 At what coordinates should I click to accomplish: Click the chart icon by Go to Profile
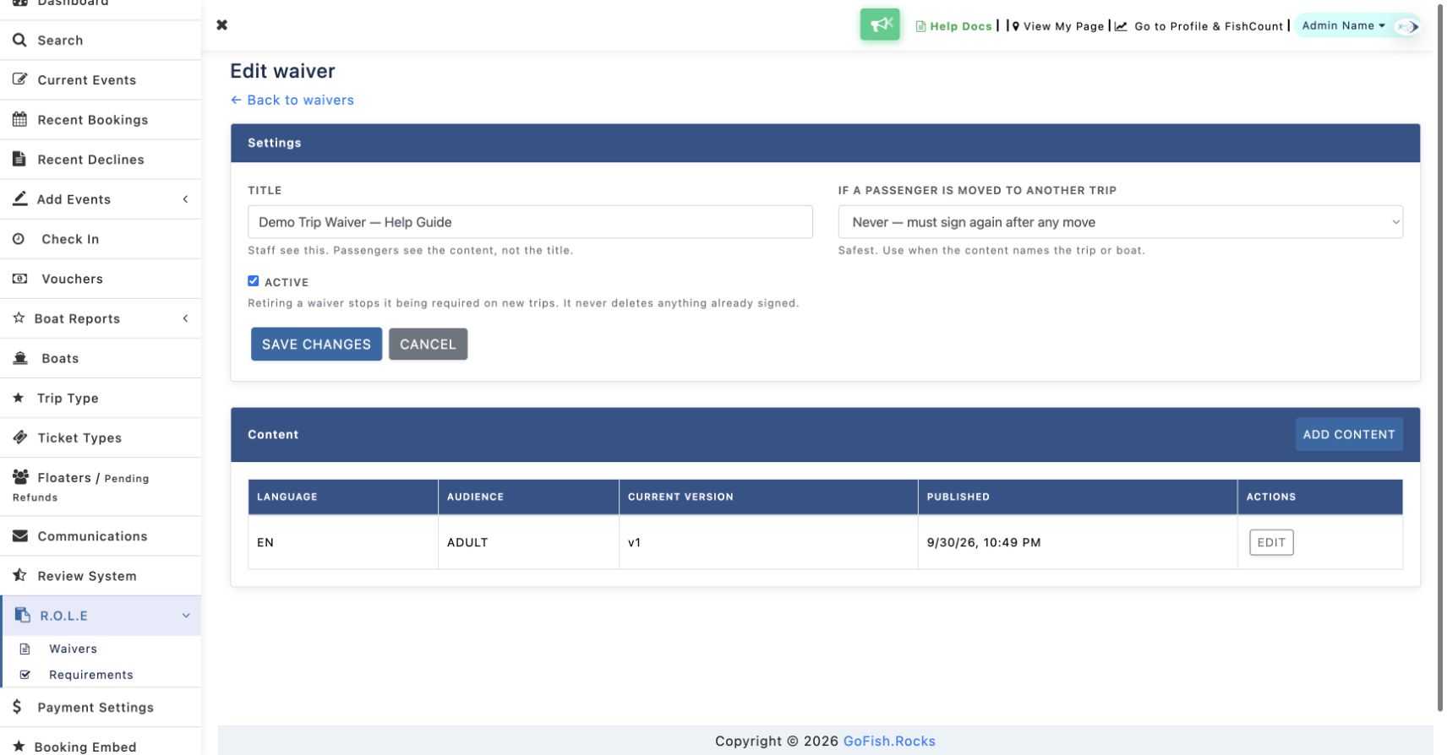click(1121, 26)
